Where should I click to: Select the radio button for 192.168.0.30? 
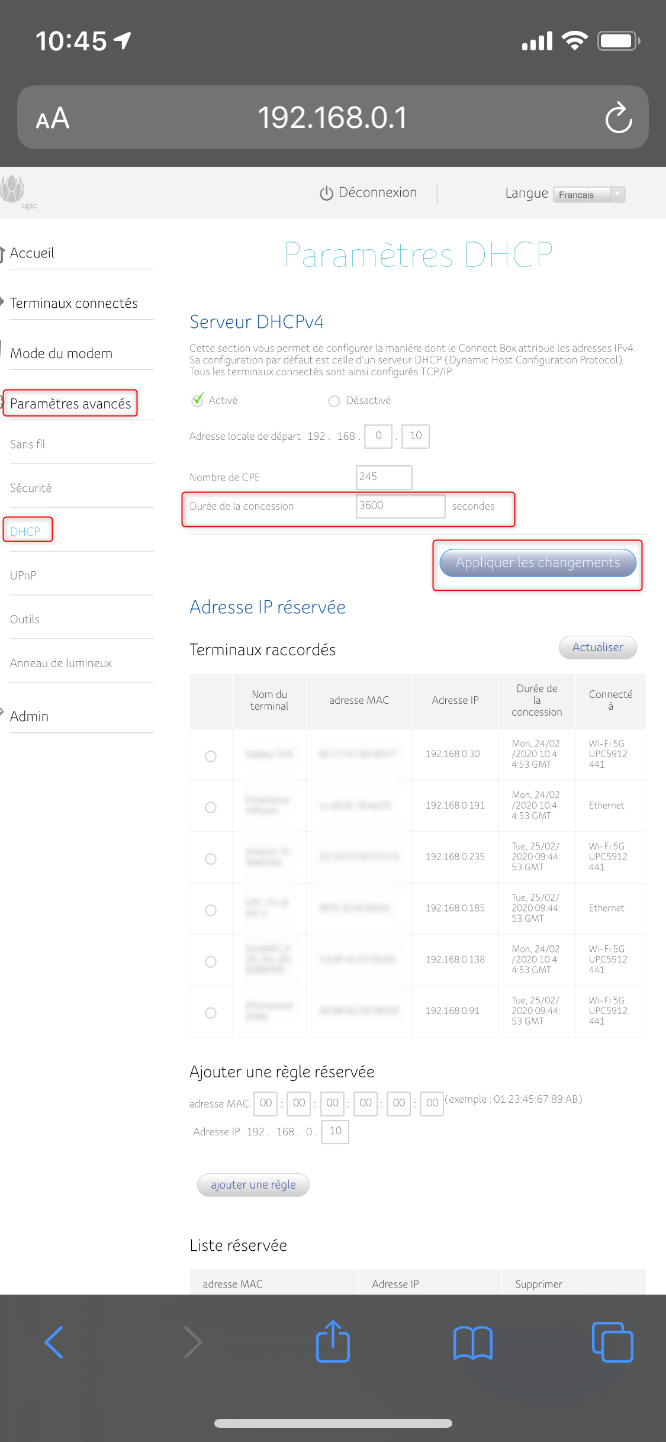(211, 756)
